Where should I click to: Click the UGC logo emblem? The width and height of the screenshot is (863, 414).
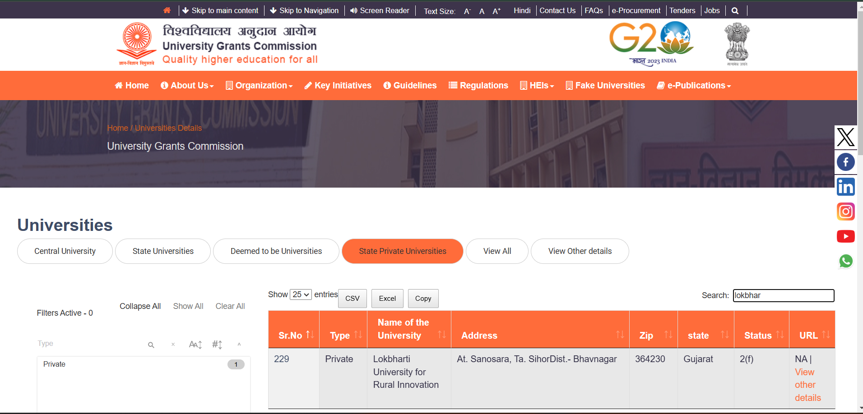point(137,44)
